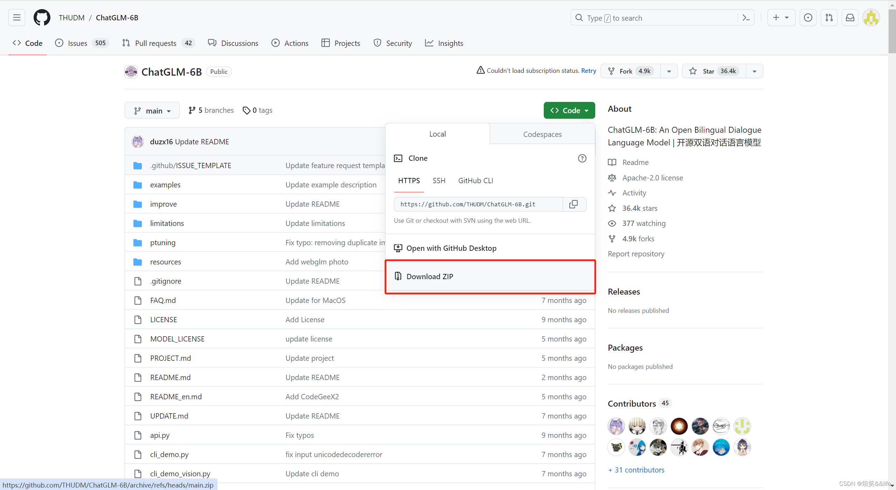Open the Contributors heading link
Screen dimensions: 896x490
(632, 403)
